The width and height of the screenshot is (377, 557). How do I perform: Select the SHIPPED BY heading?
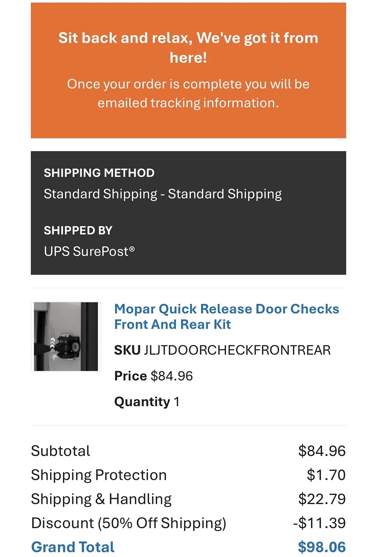[78, 231]
